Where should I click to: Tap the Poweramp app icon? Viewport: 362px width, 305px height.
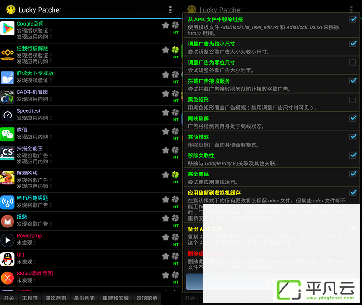pos(7,240)
